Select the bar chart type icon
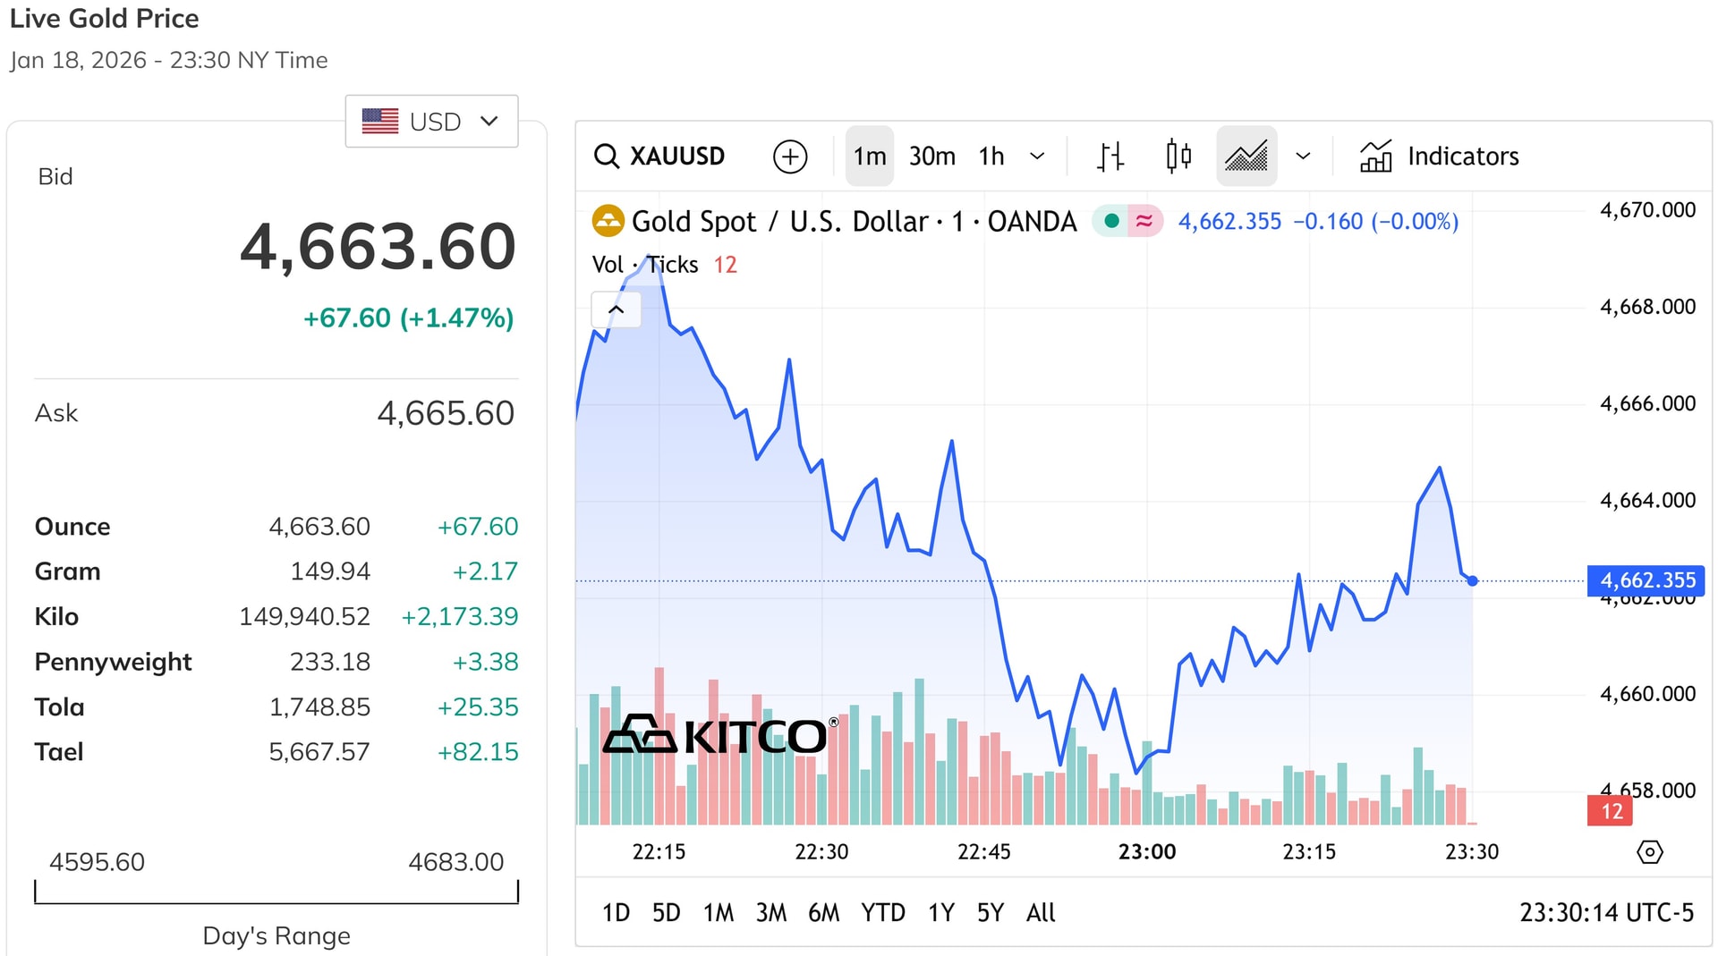Image resolution: width=1718 pixels, height=956 pixels. pyautogui.click(x=1110, y=156)
